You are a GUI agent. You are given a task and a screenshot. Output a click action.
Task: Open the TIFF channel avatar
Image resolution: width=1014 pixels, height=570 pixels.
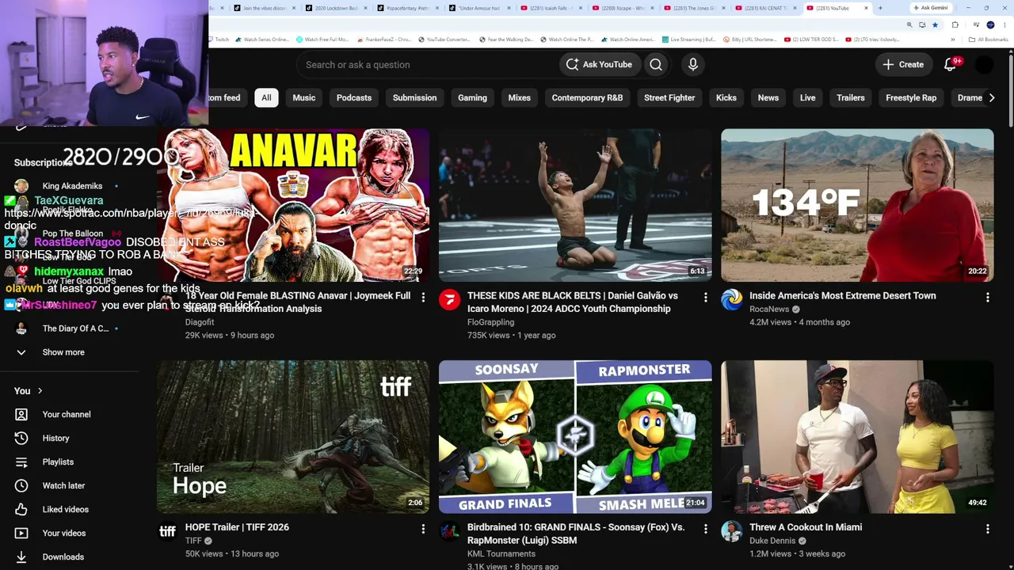coord(167,530)
